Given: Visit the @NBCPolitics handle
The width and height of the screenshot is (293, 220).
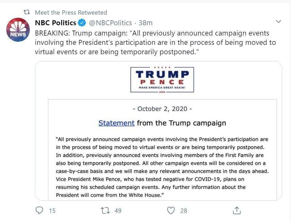Looking at the screenshot, I should tap(110, 23).
